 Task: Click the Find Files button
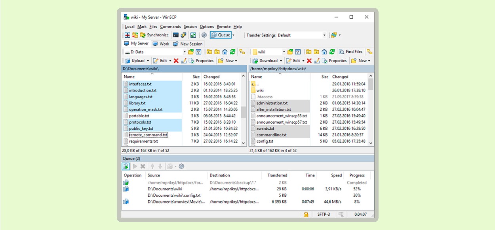pyautogui.click(x=350, y=52)
